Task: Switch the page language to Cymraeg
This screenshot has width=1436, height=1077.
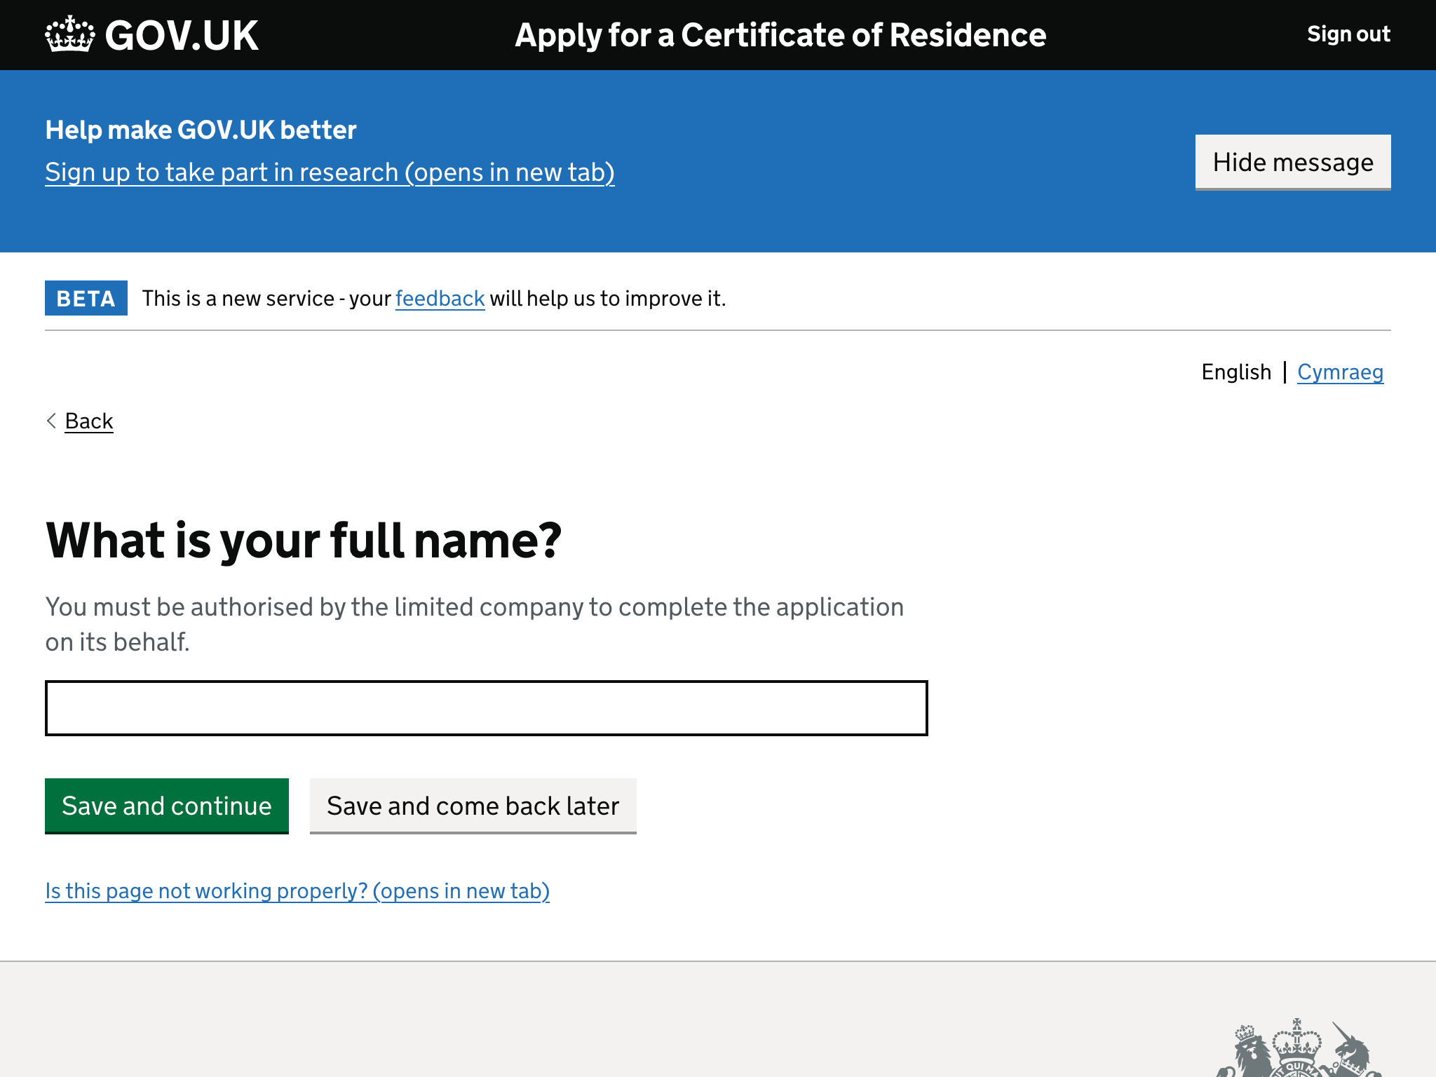Action: [x=1341, y=372]
